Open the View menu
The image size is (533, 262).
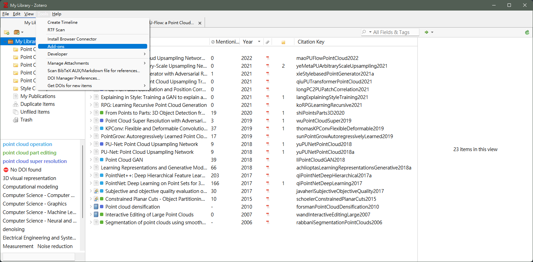tap(29, 14)
